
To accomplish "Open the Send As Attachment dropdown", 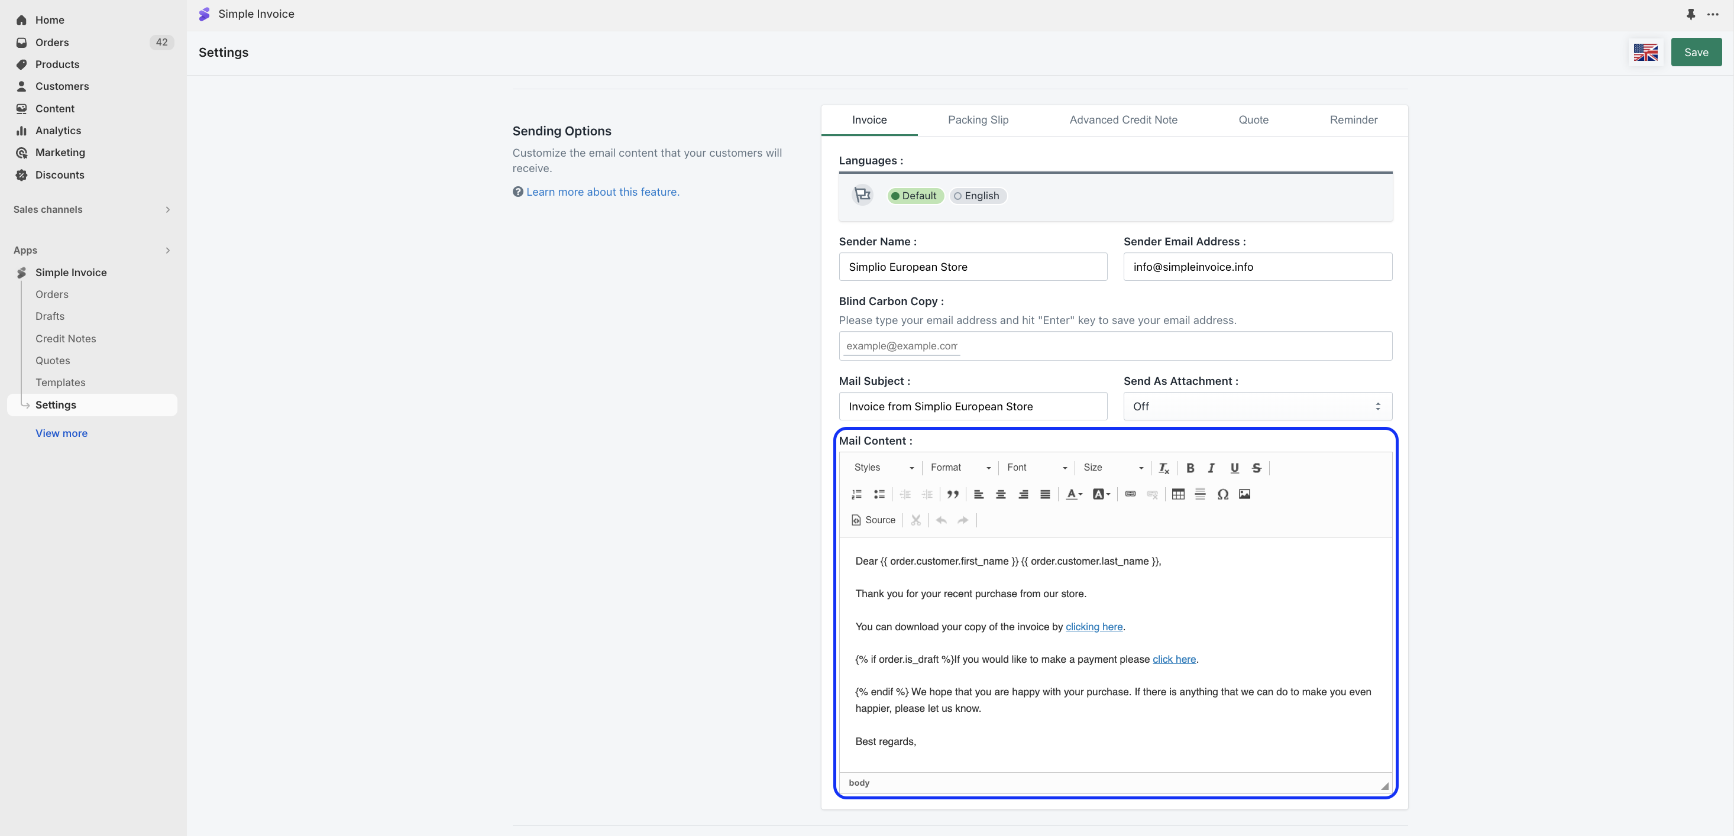I will (x=1257, y=407).
